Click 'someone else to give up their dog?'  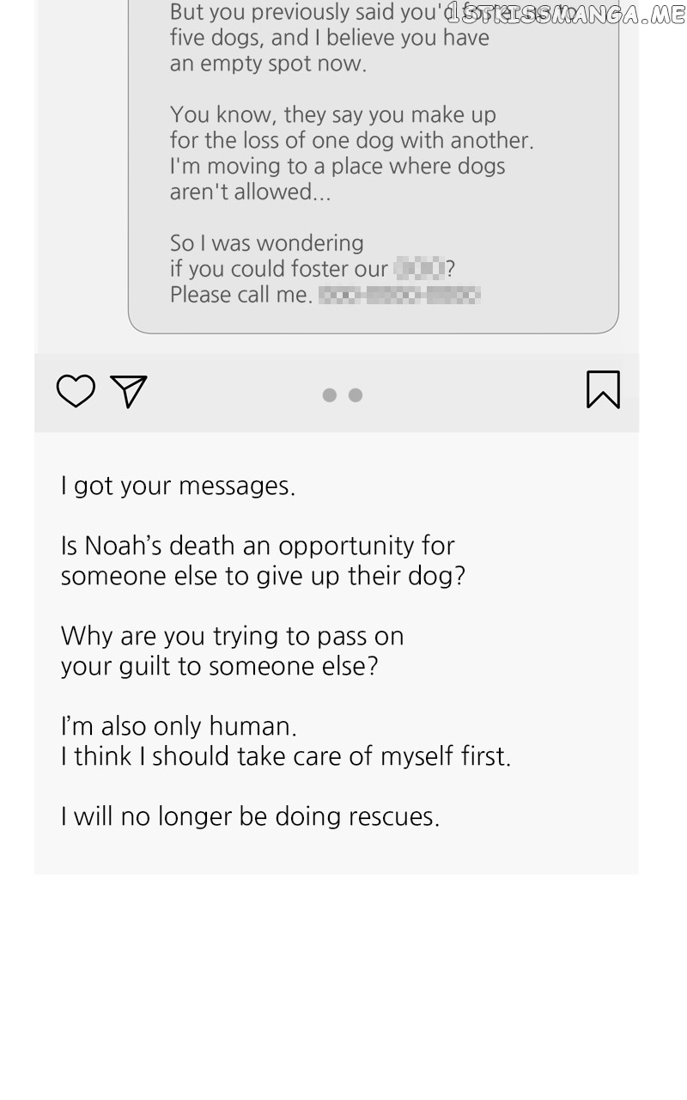pyautogui.click(x=263, y=576)
